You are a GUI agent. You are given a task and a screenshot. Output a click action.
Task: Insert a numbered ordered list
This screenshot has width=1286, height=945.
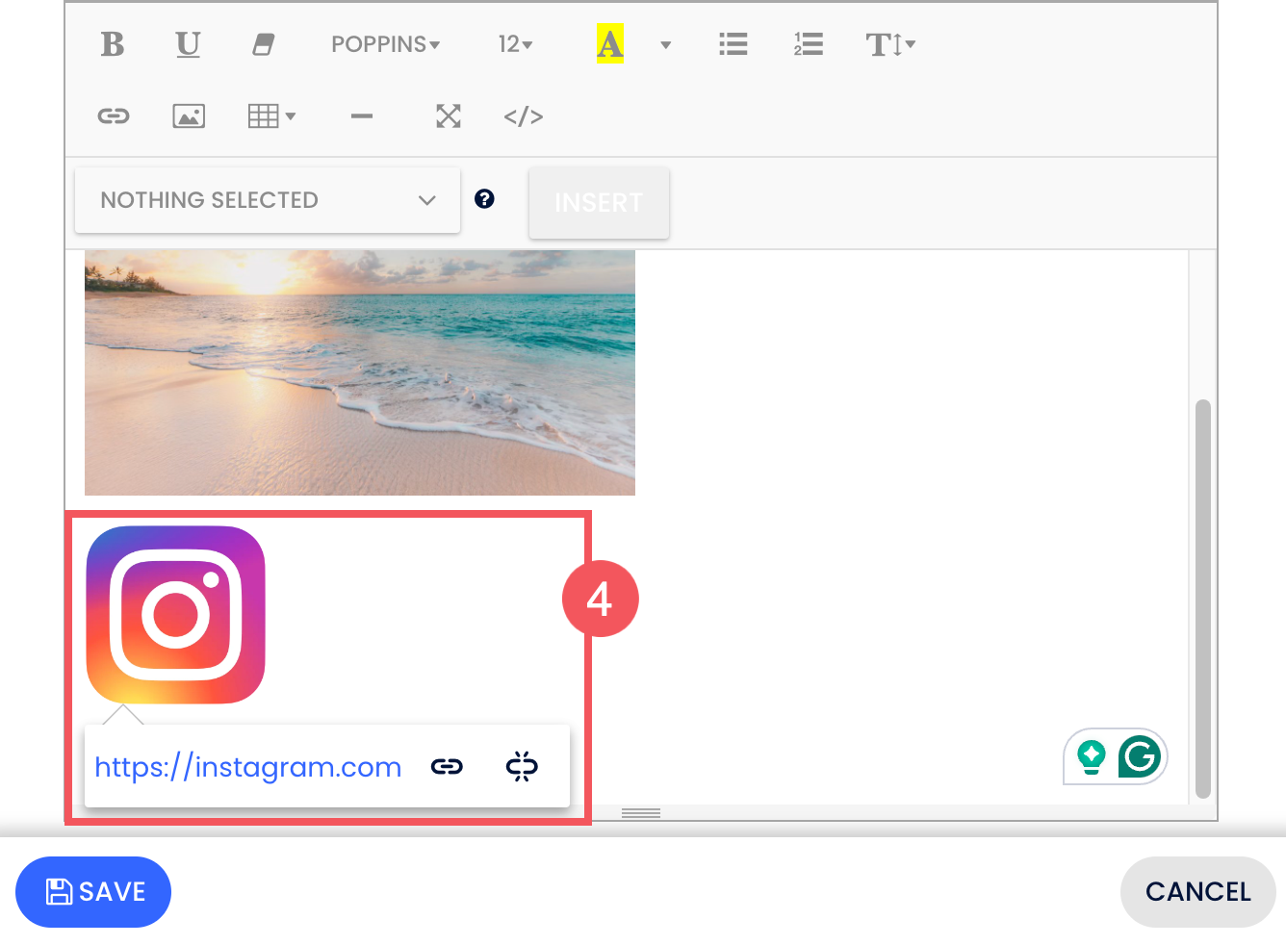808,44
